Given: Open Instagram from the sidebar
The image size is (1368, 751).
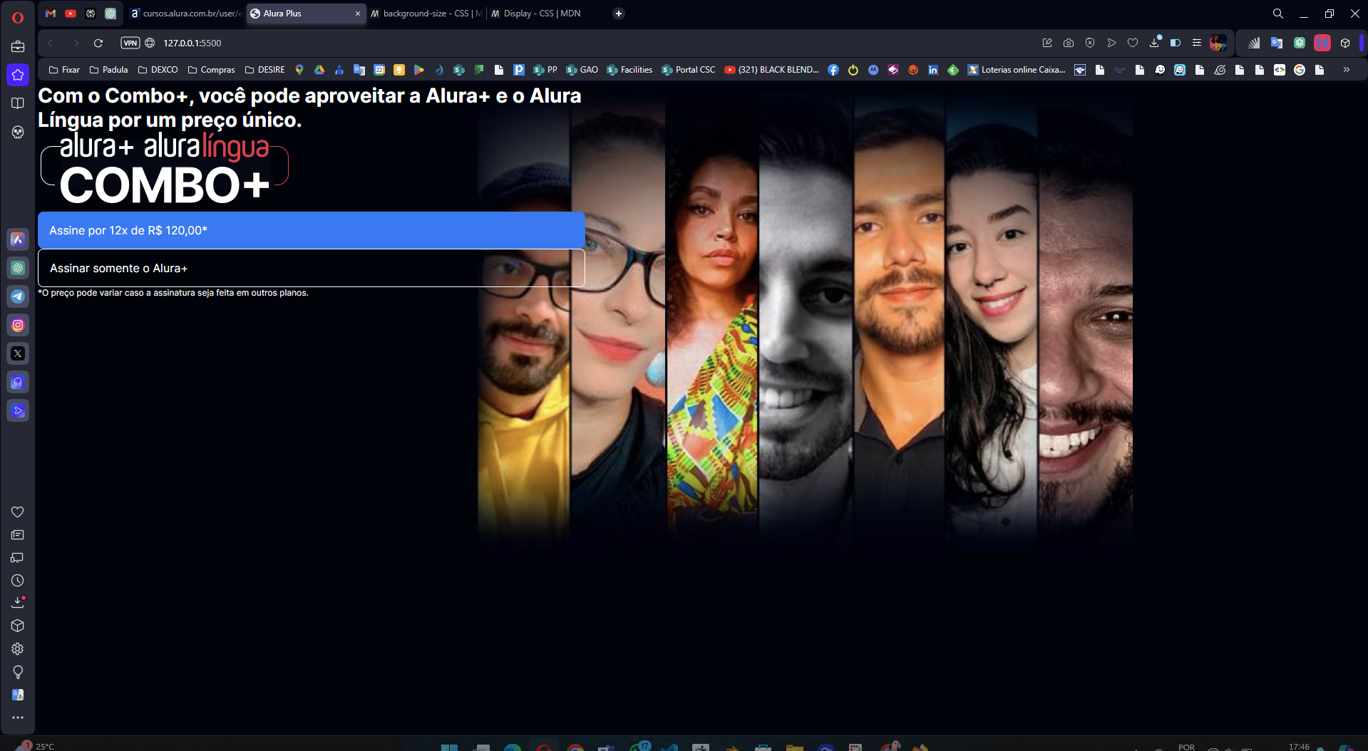Looking at the screenshot, I should click(x=18, y=325).
